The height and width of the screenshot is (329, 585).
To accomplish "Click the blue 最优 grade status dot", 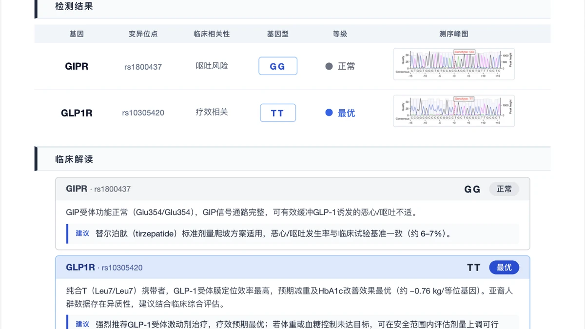I will pyautogui.click(x=329, y=113).
